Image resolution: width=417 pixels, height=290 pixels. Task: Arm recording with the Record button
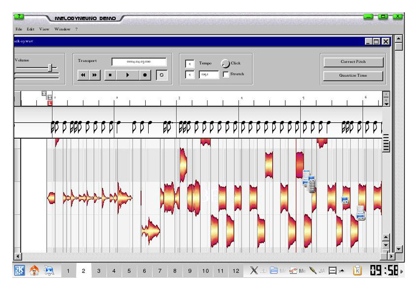tap(145, 75)
